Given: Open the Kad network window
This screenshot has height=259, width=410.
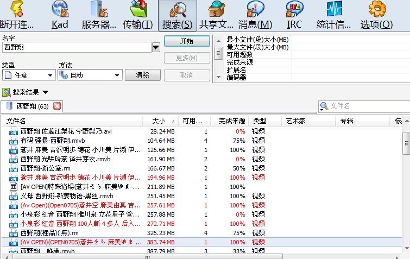Looking at the screenshot, I should [60, 15].
